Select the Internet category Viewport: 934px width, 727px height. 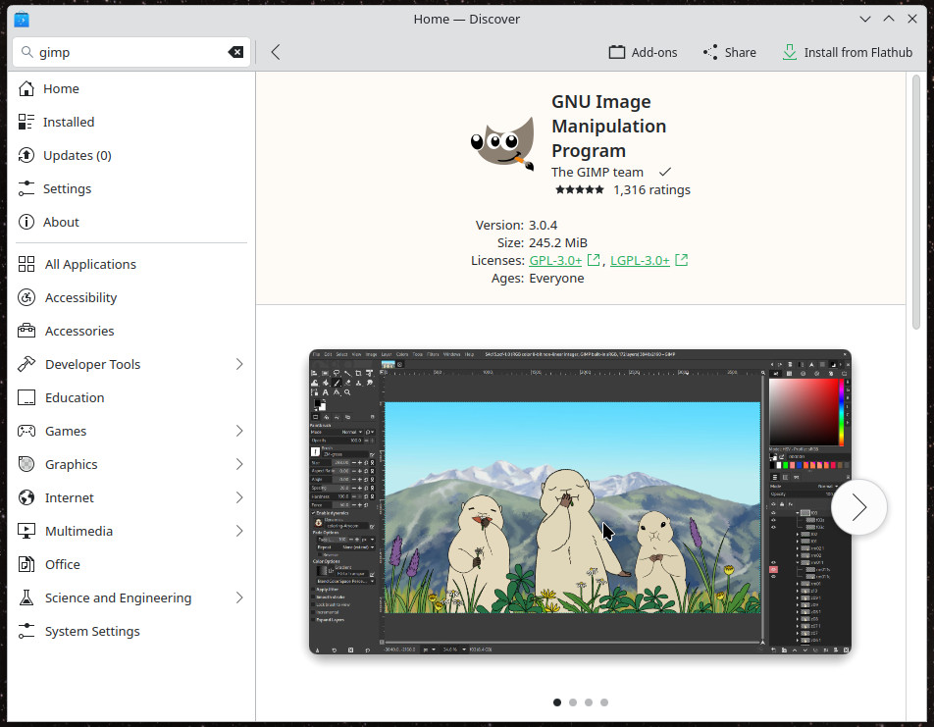coord(131,497)
